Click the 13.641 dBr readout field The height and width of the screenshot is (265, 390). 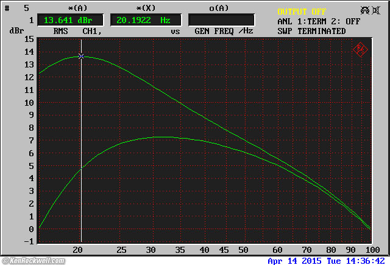point(71,20)
